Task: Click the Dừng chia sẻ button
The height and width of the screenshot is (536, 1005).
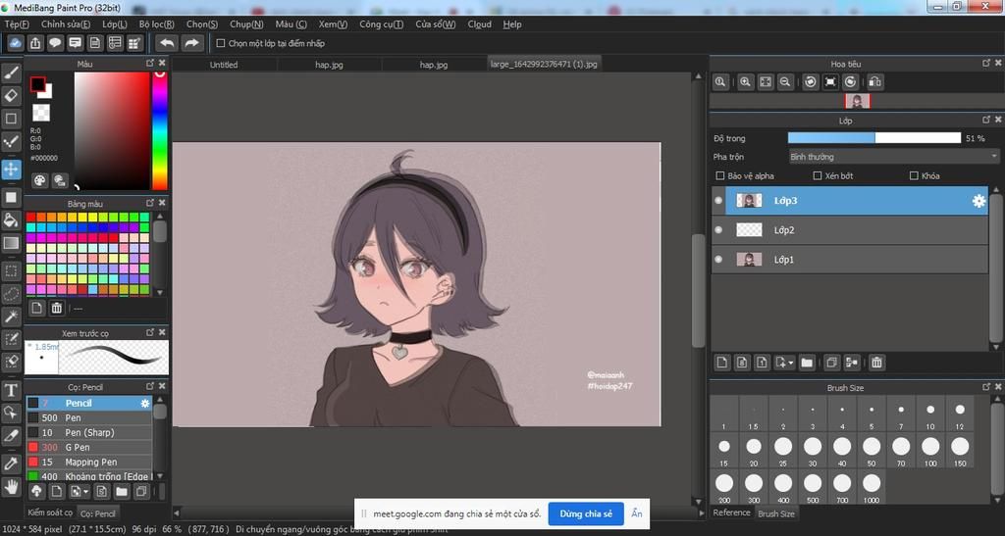Action: pyautogui.click(x=586, y=513)
